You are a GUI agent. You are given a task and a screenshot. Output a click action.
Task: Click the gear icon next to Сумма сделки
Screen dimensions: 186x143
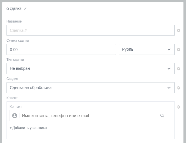(x=178, y=50)
